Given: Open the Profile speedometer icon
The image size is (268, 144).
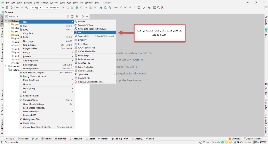Looking at the screenshot, I should [86, 8].
